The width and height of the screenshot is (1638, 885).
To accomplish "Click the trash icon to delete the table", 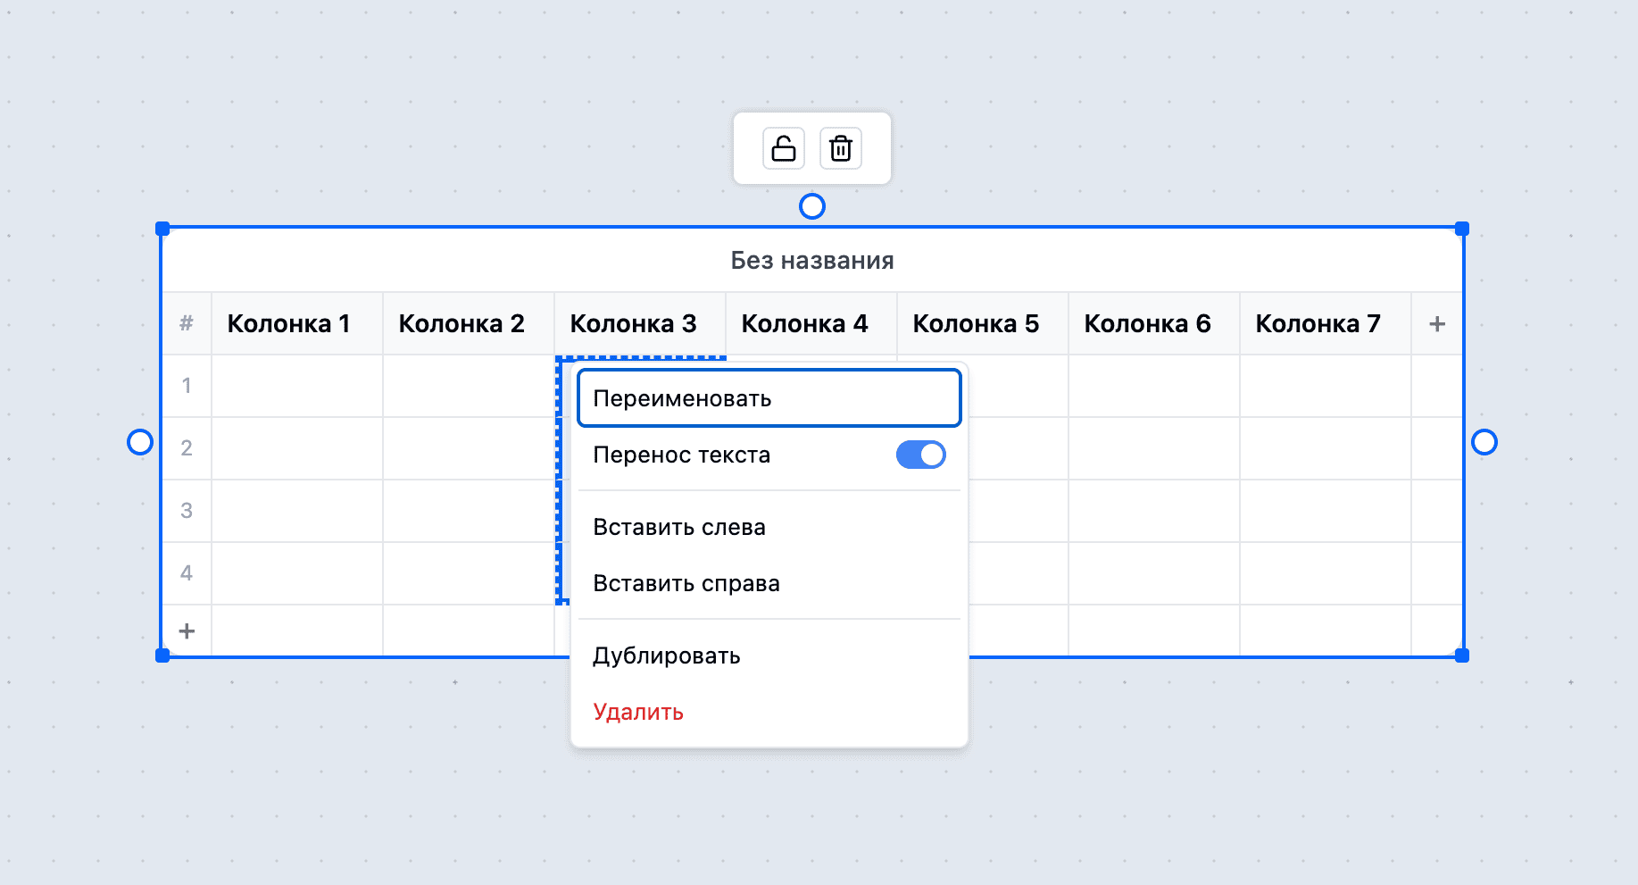I will (x=840, y=148).
